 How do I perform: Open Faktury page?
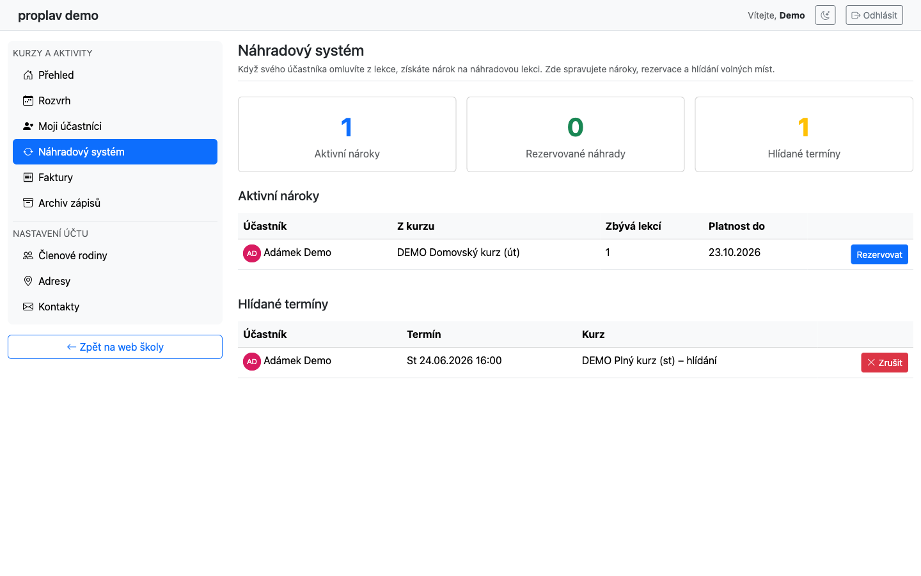(x=115, y=177)
